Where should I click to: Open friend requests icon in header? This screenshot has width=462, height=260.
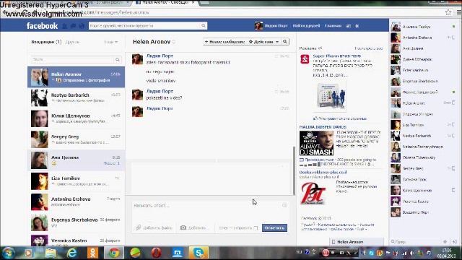[x=64, y=26]
